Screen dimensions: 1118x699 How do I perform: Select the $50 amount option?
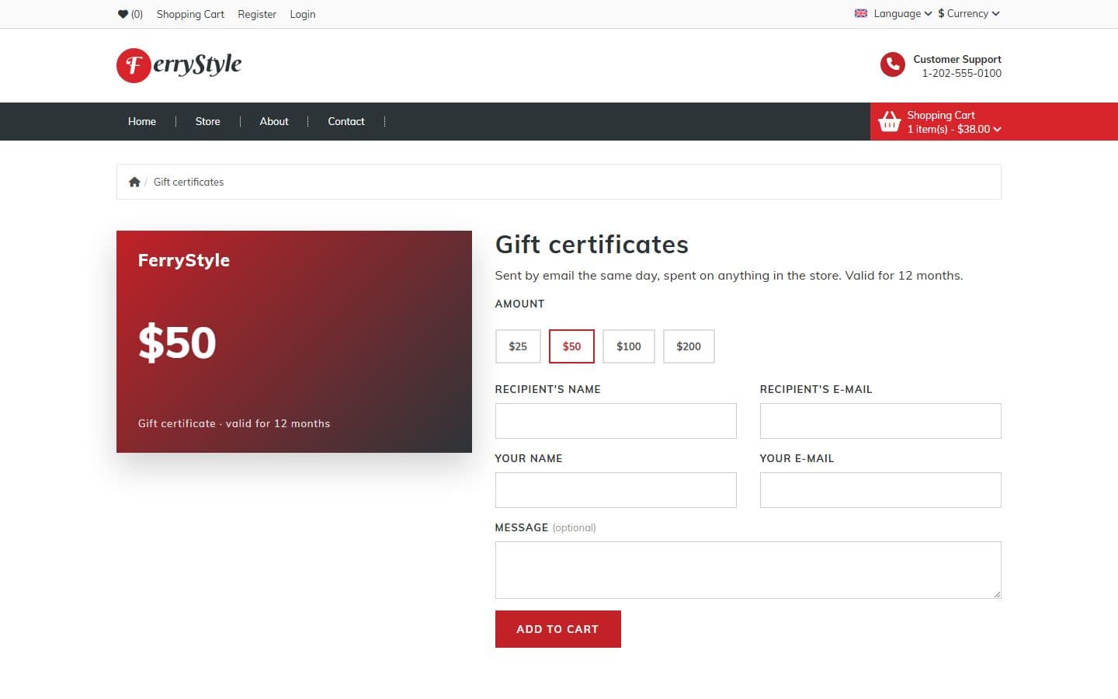pyautogui.click(x=571, y=346)
